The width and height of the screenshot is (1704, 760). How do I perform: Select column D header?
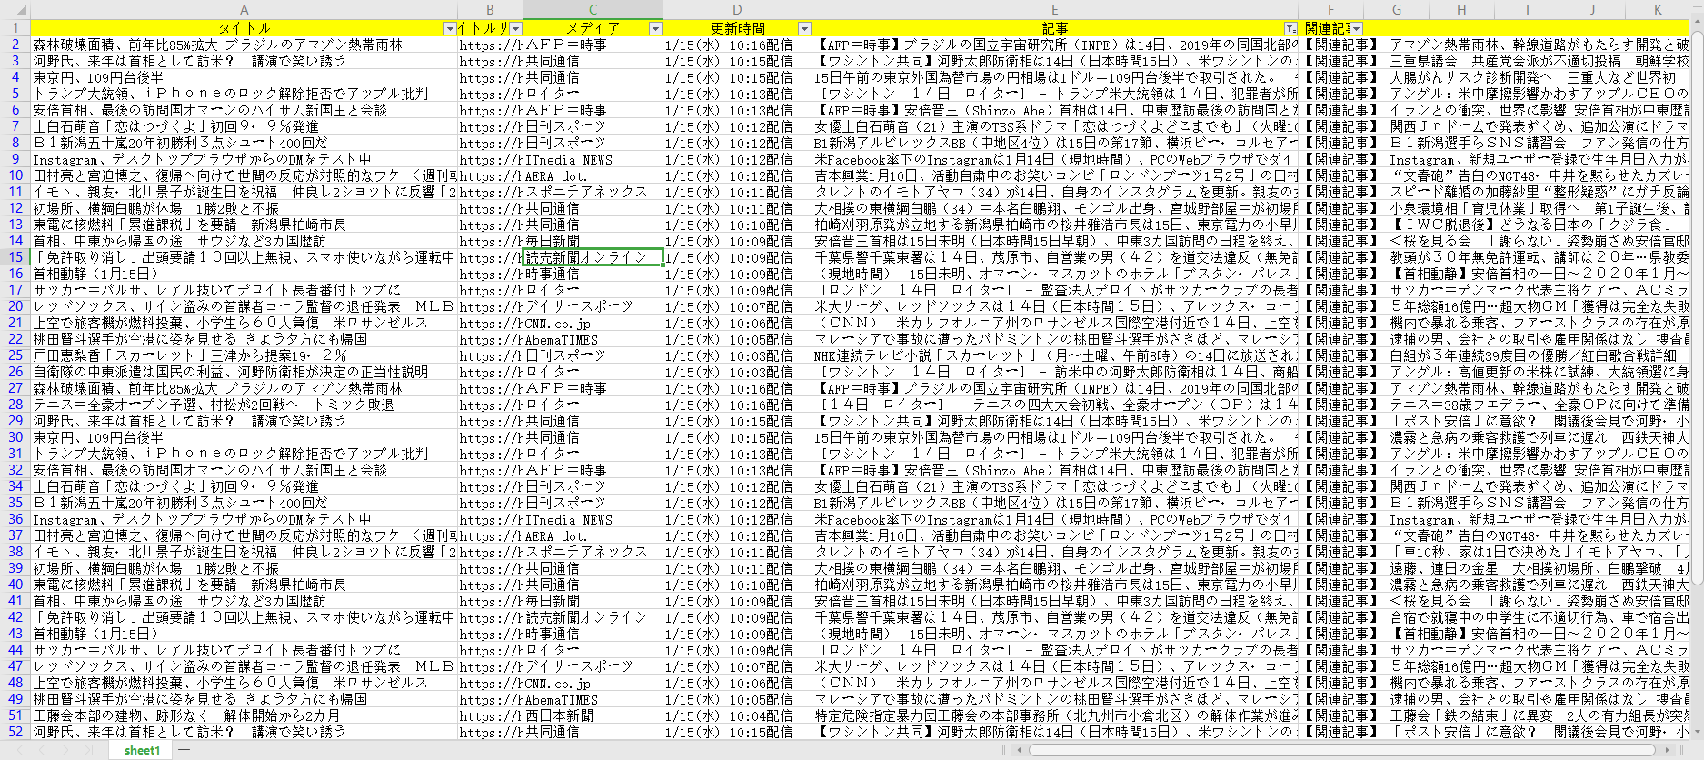point(737,9)
